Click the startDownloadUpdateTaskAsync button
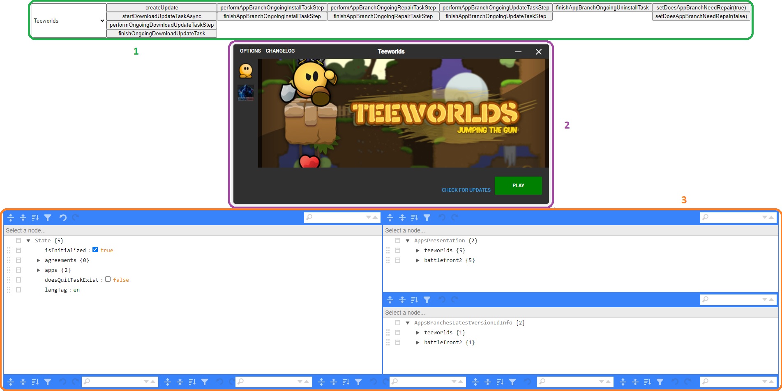 coord(162,16)
